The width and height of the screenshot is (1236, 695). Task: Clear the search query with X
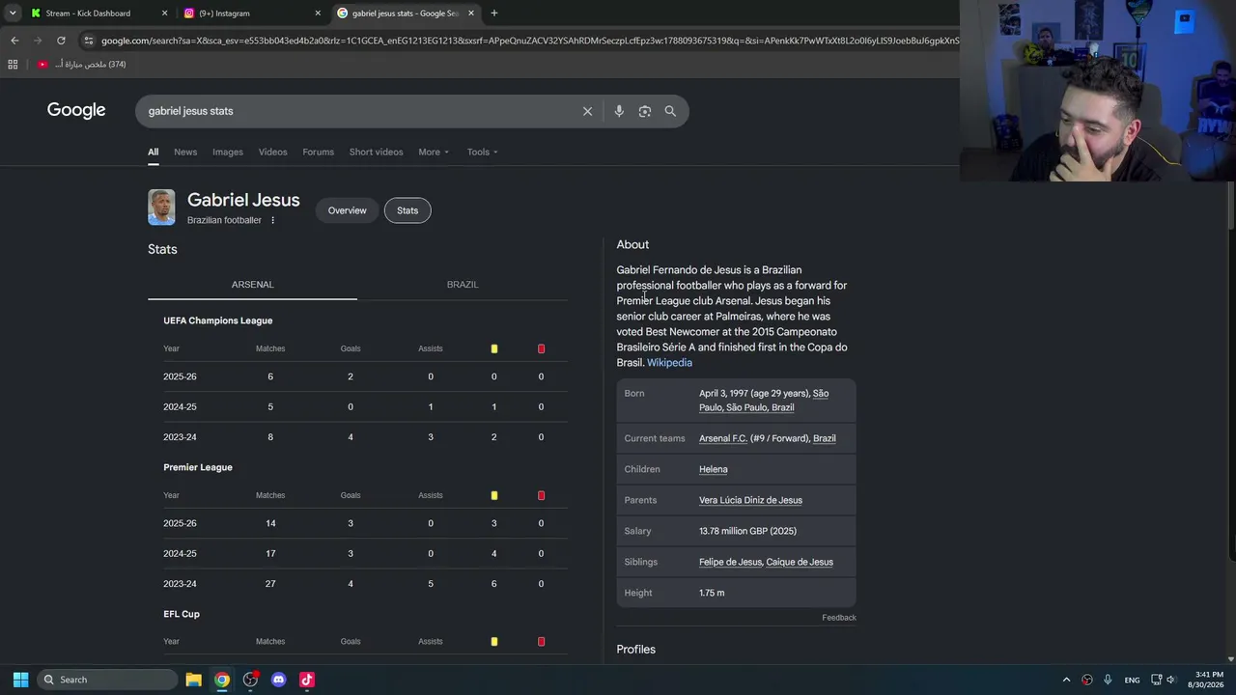click(587, 111)
